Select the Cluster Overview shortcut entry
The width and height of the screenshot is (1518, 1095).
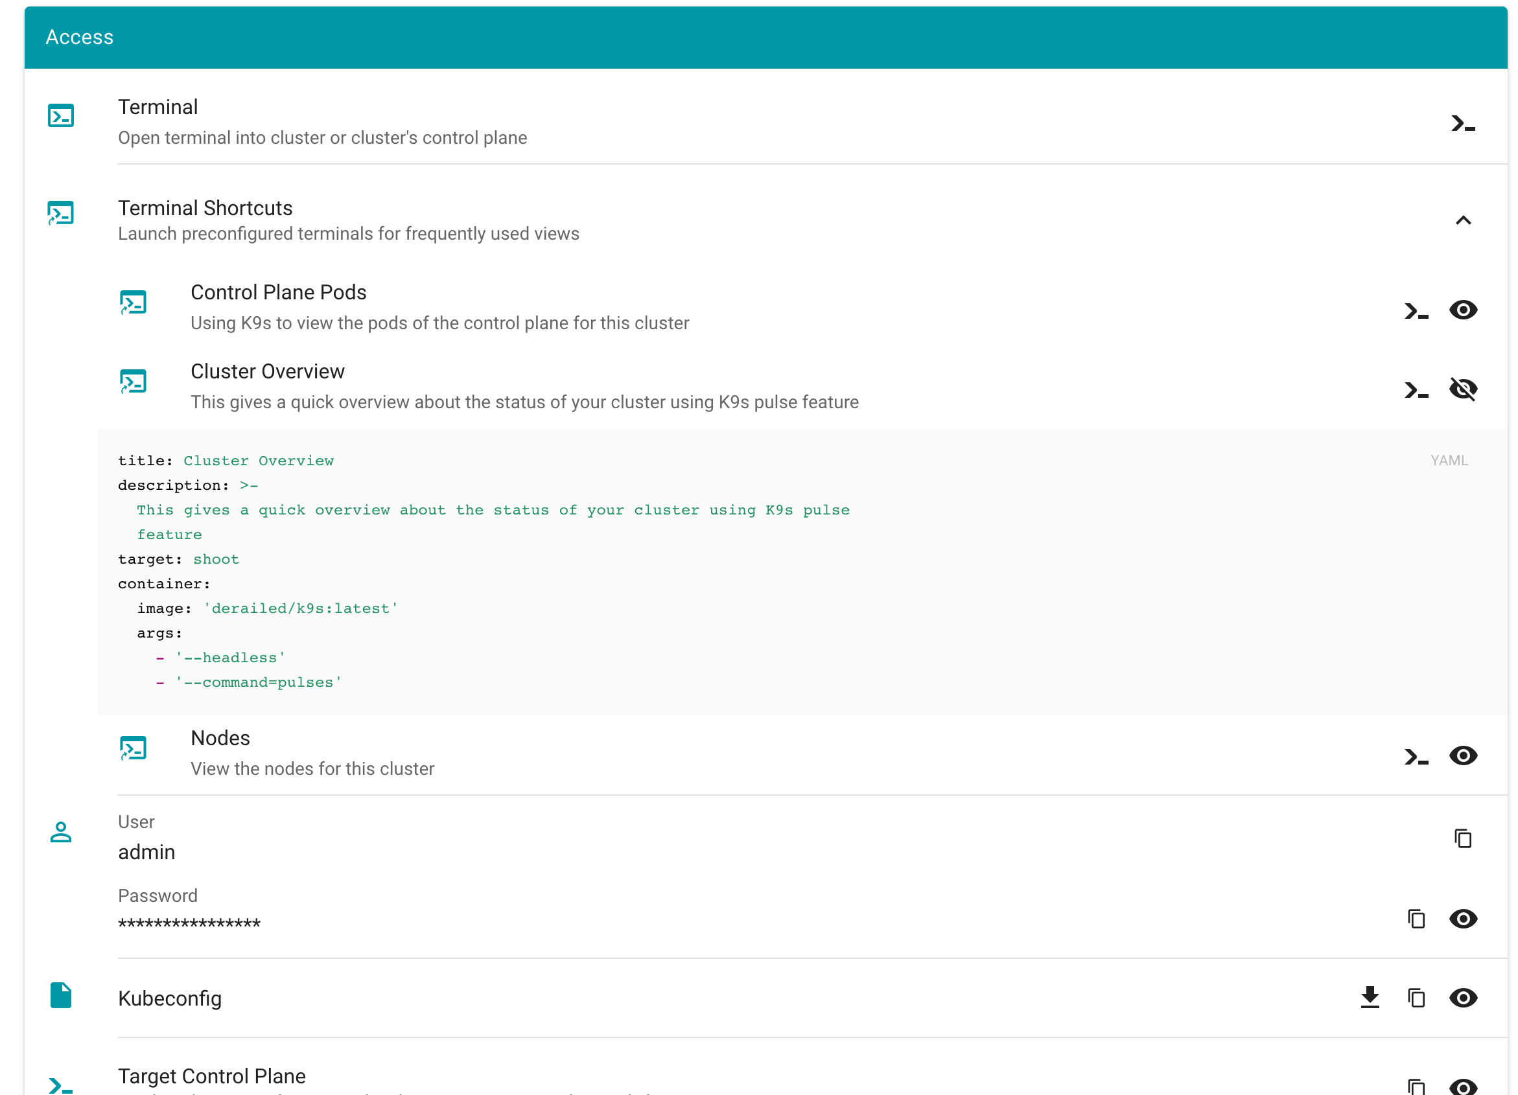(267, 372)
